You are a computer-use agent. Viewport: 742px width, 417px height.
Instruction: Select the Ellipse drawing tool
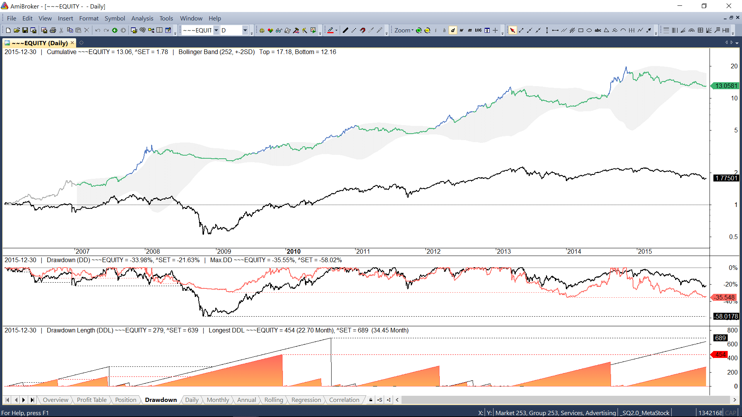tap(589, 30)
